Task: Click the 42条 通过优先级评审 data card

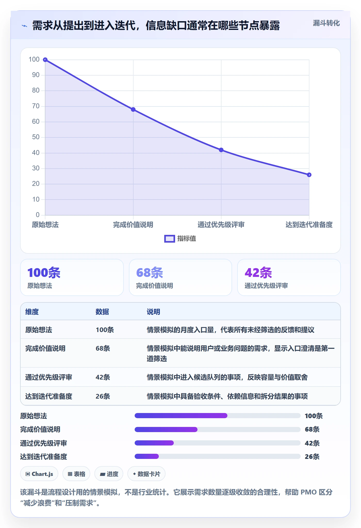Action: tap(289, 277)
